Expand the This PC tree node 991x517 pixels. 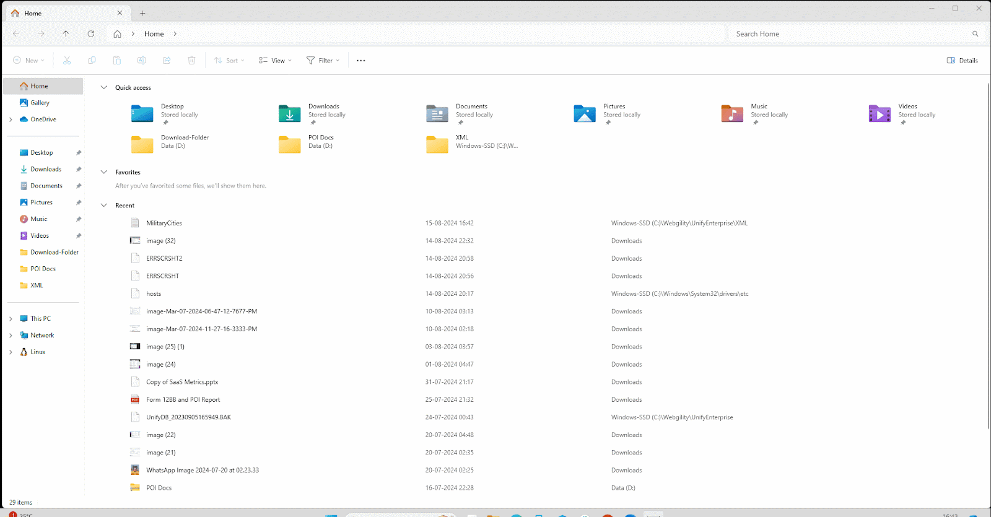[x=11, y=319]
